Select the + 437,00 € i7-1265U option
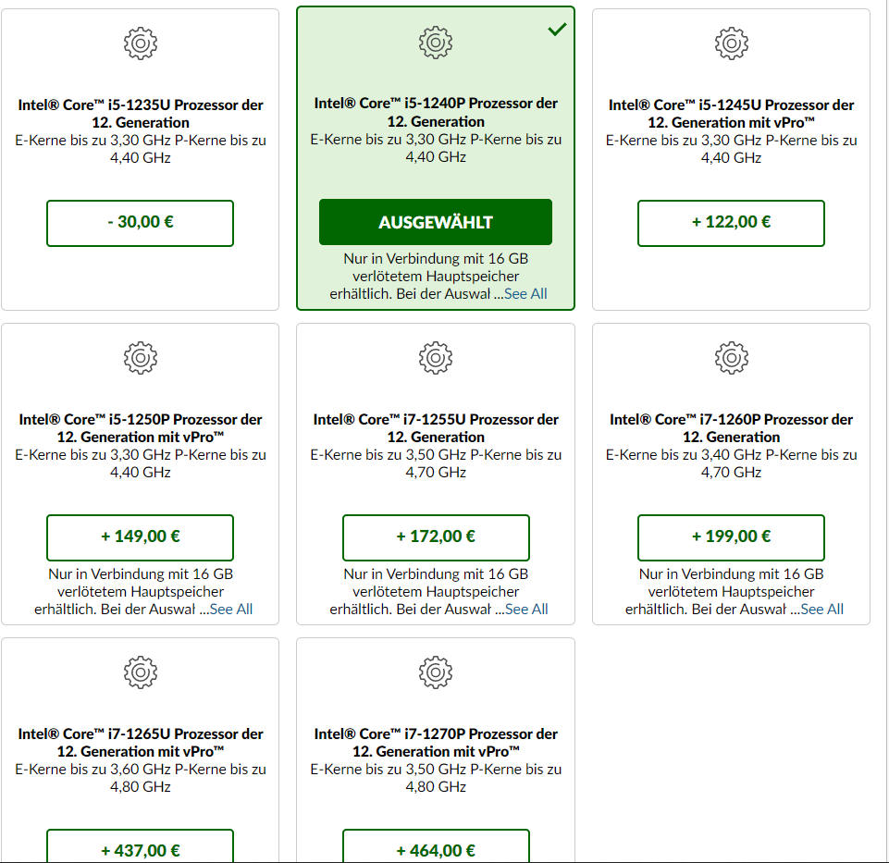 coord(140,849)
